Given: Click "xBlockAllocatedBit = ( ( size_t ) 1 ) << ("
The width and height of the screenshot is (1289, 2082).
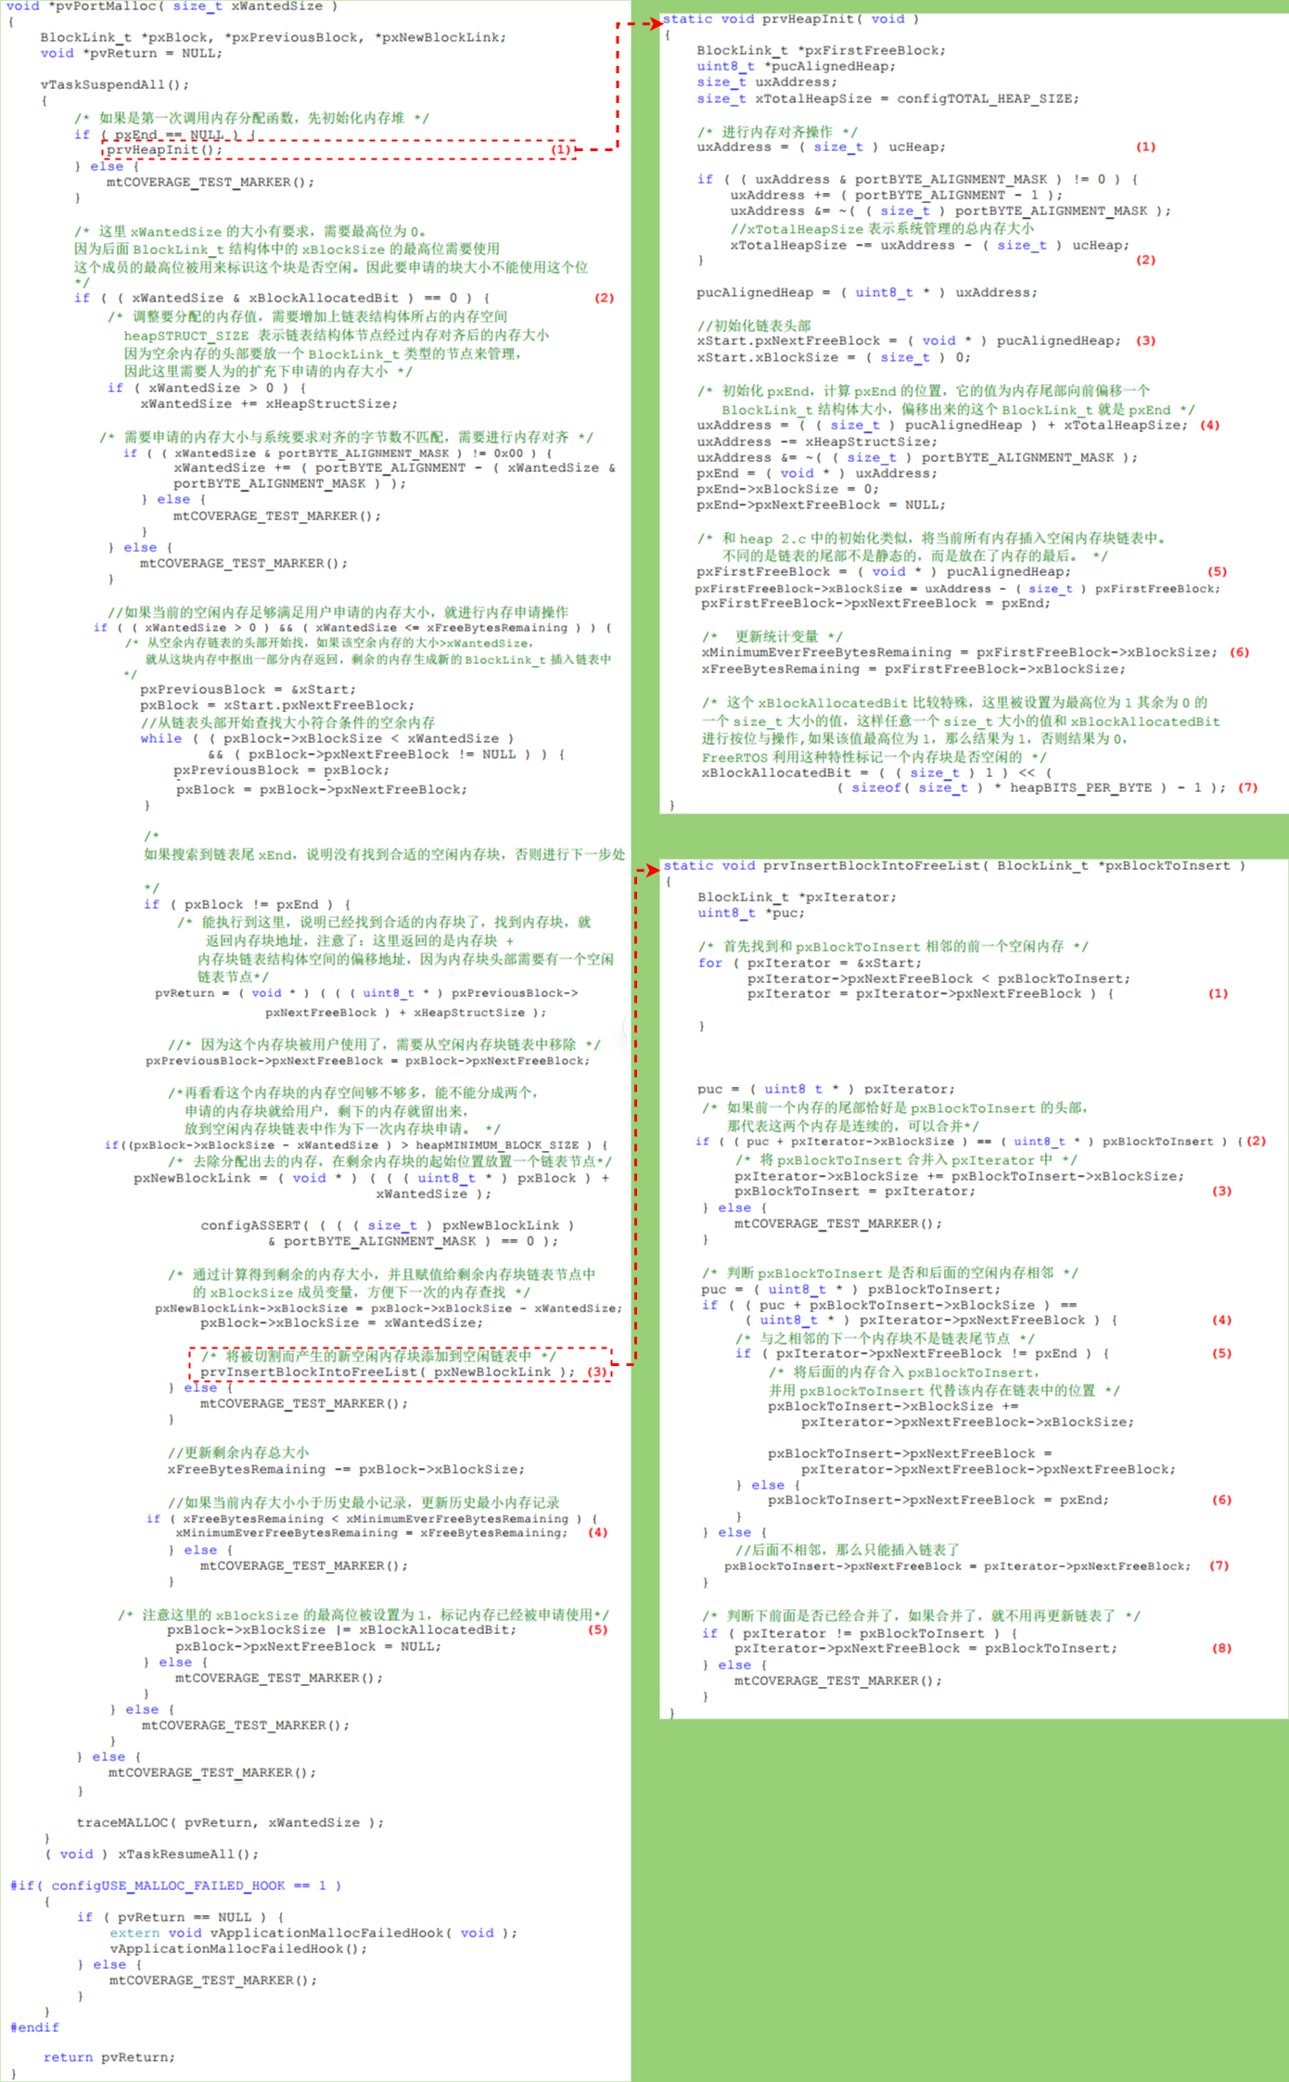Looking at the screenshot, I should point(876,773).
